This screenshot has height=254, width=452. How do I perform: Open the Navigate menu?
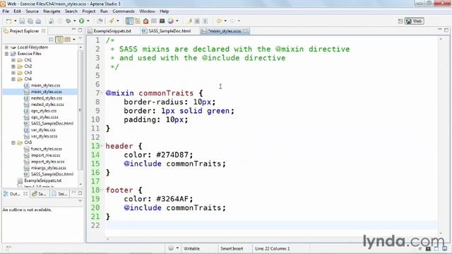pyautogui.click(x=52, y=11)
